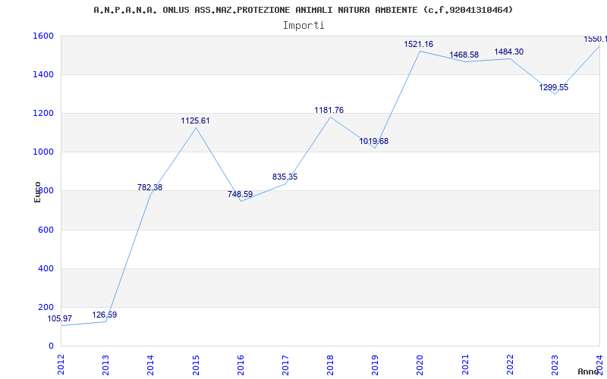The height and width of the screenshot is (379, 607).
Task: Select data label 782.38
Action: [x=149, y=187]
